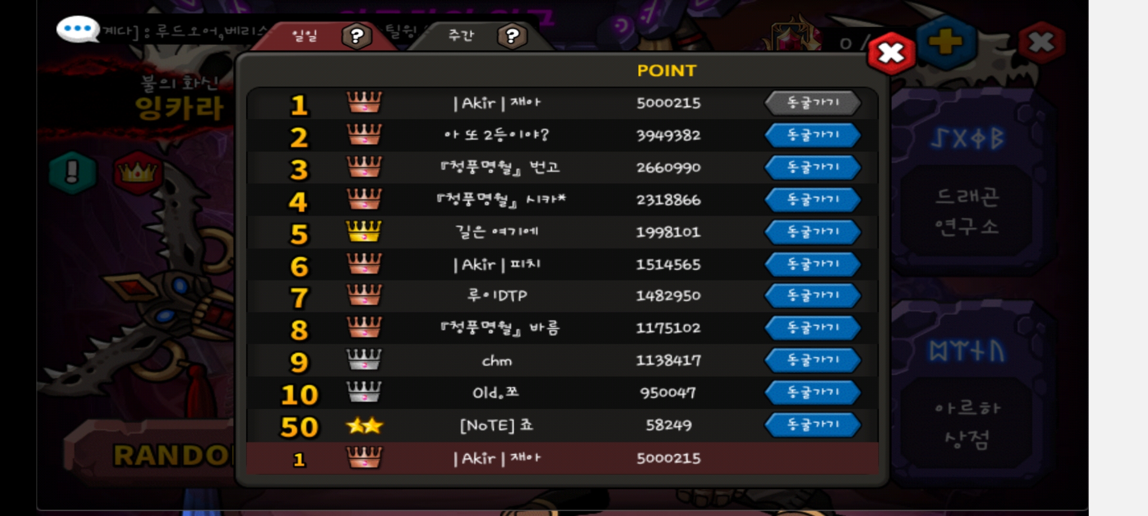Tap the gold crown on rank 5
Screen dimensions: 1148x516
pos(364,231)
